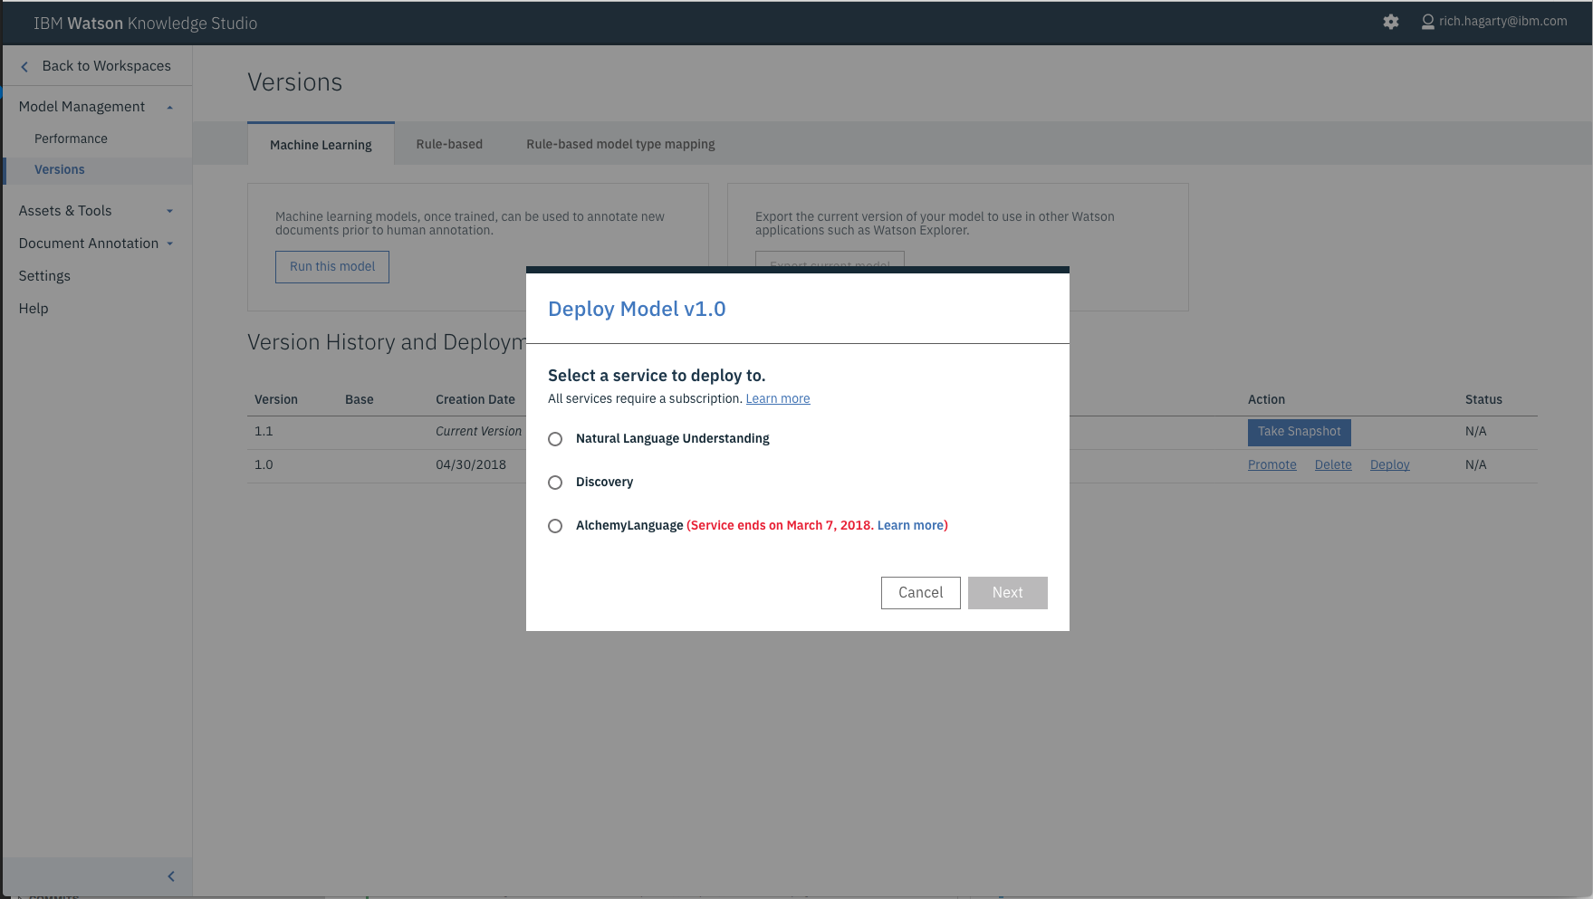Viewport: 1593px width, 899px height.
Task: Click the Creation Date column header
Action: tap(475, 399)
